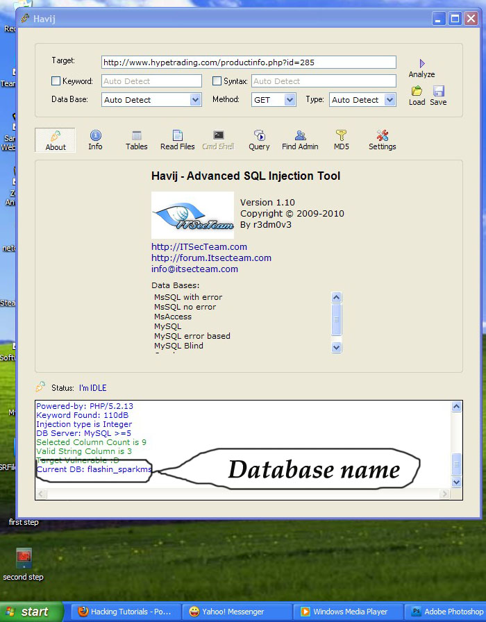Click the log panel scroll down arrow
Viewport: 486px width, 622px height.
[457, 482]
